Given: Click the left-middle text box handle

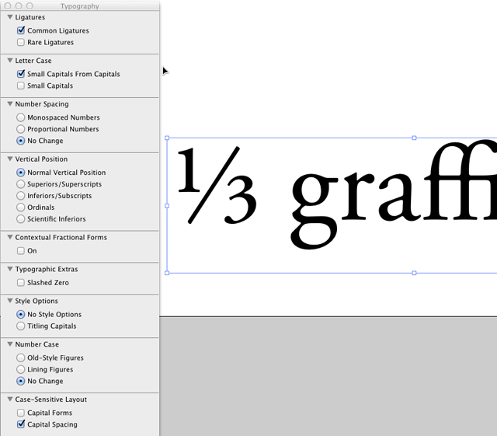Looking at the screenshot, I should click(x=167, y=206).
